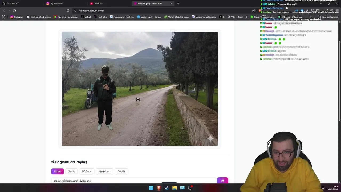Click the uploaded road photo
The width and height of the screenshot is (341, 192).
coord(140,89)
